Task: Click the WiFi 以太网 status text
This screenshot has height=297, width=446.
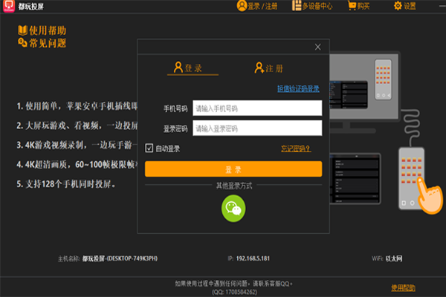Action: [387, 258]
